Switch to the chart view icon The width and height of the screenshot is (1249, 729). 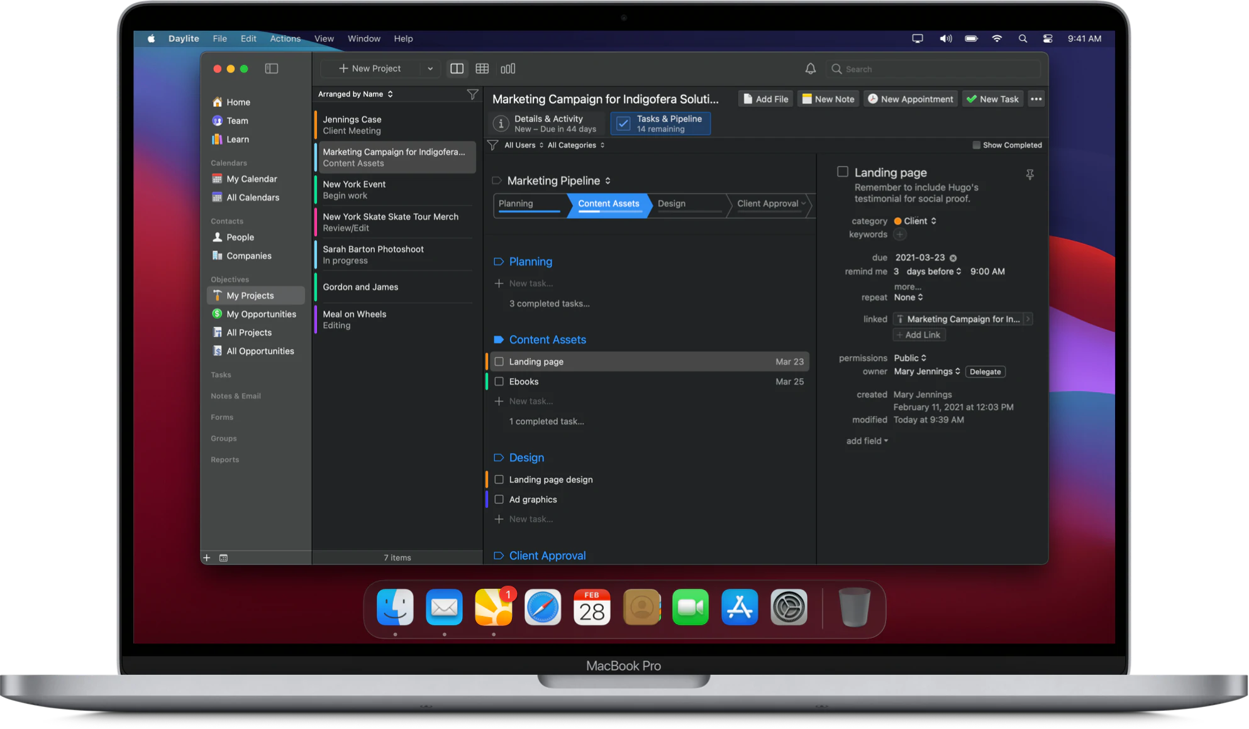[x=508, y=69]
